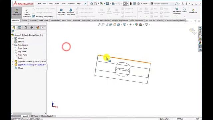The image size is (213, 120).
Task: Switch to the Evaluate tab
Action: click(77, 21)
